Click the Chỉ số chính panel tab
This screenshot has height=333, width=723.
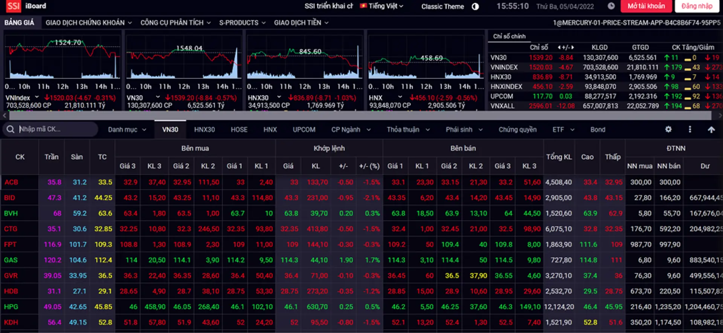(509, 36)
